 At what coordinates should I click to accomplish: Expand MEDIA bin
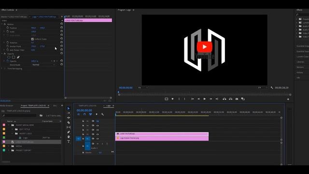point(9,146)
